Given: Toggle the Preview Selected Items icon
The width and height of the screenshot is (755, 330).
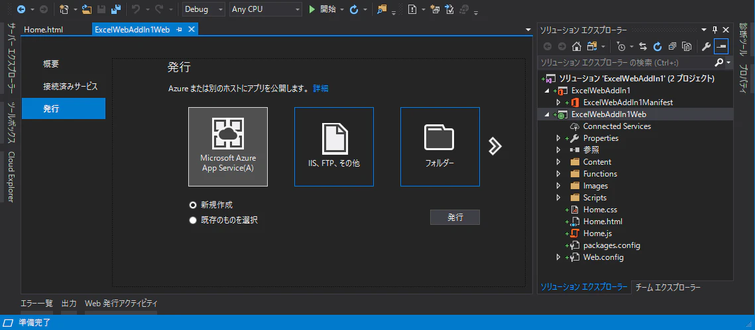Looking at the screenshot, I should pyautogui.click(x=722, y=46).
